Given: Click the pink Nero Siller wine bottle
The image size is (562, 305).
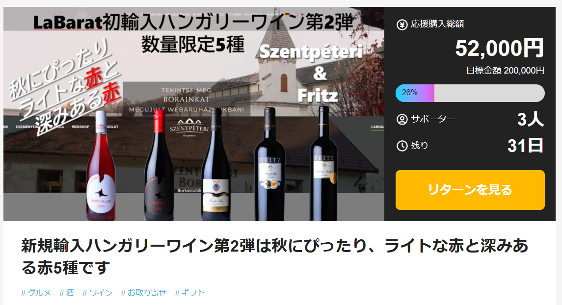Looking at the screenshot, I should pos(101,166).
